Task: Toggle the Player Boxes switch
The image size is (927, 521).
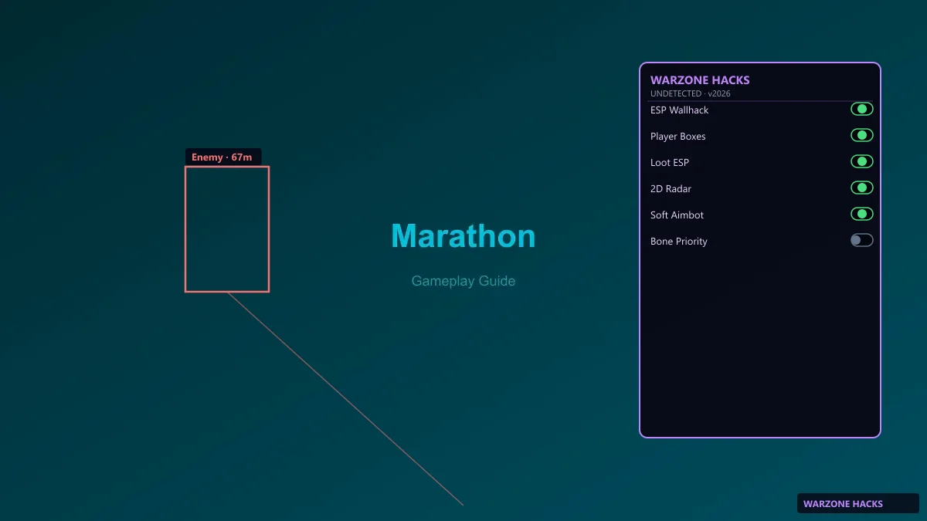Action: 861,135
